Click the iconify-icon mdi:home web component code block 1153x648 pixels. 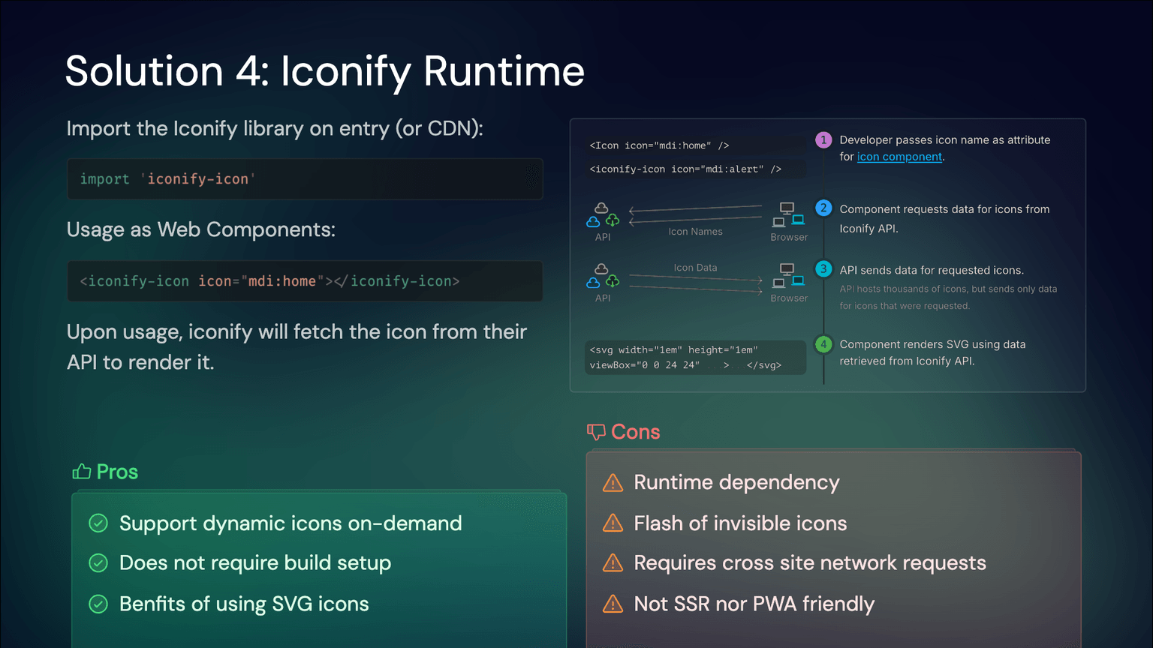(x=305, y=281)
